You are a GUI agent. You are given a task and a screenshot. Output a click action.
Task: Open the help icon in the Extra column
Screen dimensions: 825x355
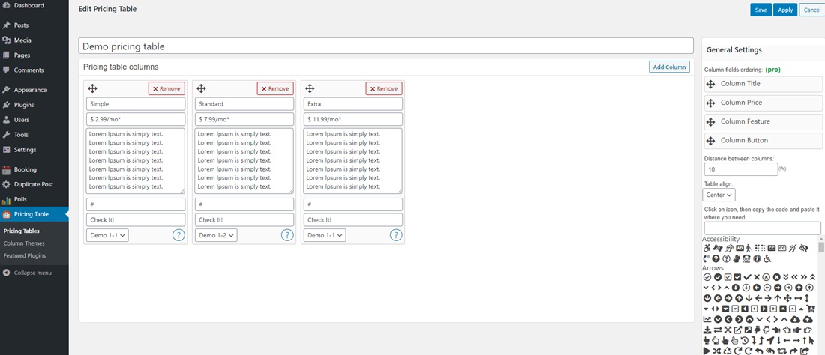coord(396,234)
